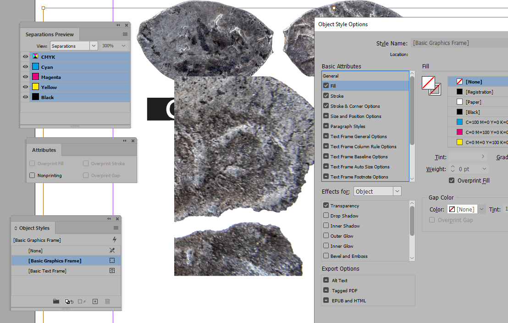The width and height of the screenshot is (508, 323).
Task: Enable the Nonprinting checkbox
Action: tap(32, 175)
